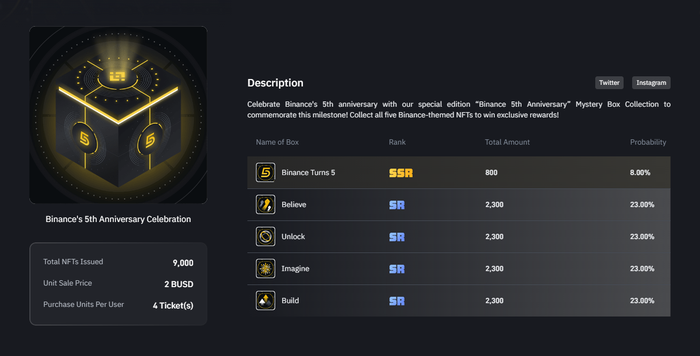Viewport: 700px width, 356px height.
Task: Click the Description heading
Action: click(x=275, y=83)
